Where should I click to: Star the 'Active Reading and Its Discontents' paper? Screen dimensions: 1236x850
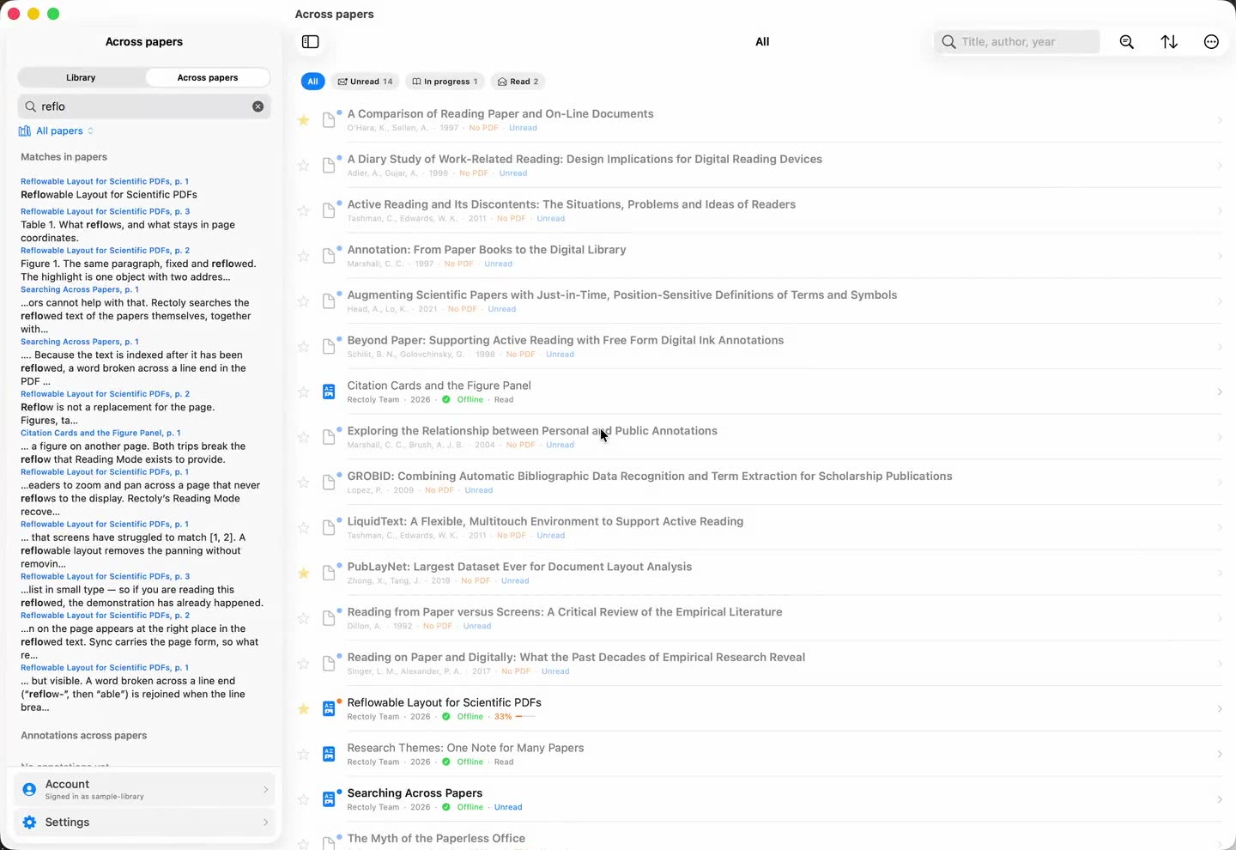tap(303, 211)
